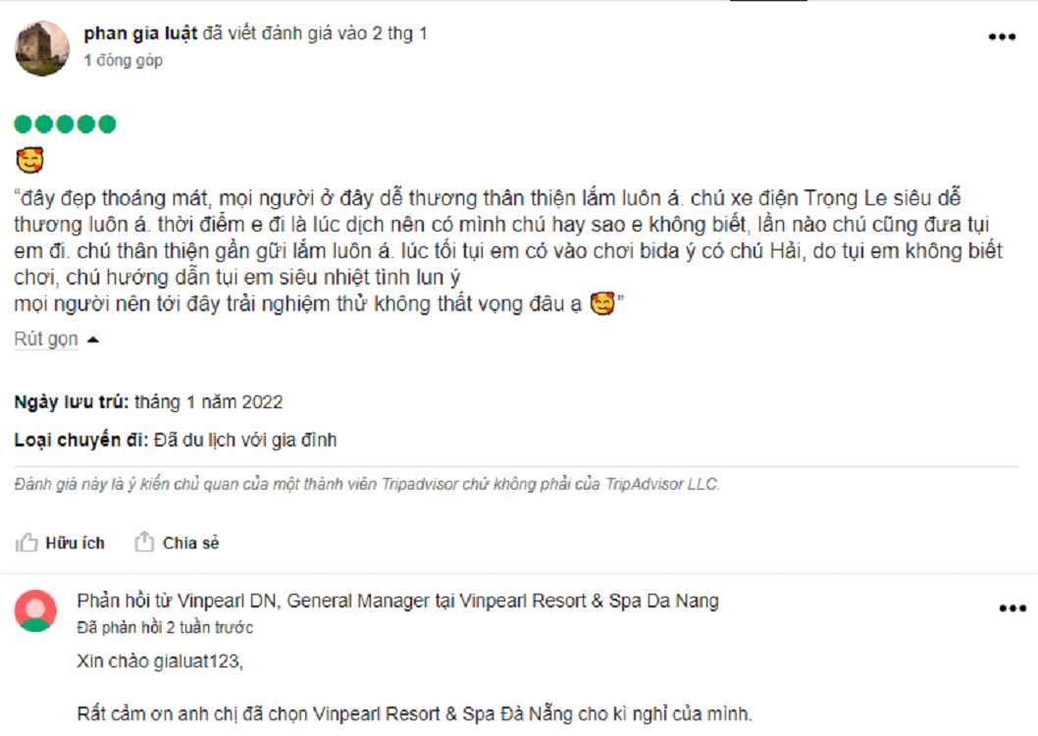1038x736 pixels.
Task: Open the three-dot menu on Vinpearl's response
Action: (x=1012, y=608)
